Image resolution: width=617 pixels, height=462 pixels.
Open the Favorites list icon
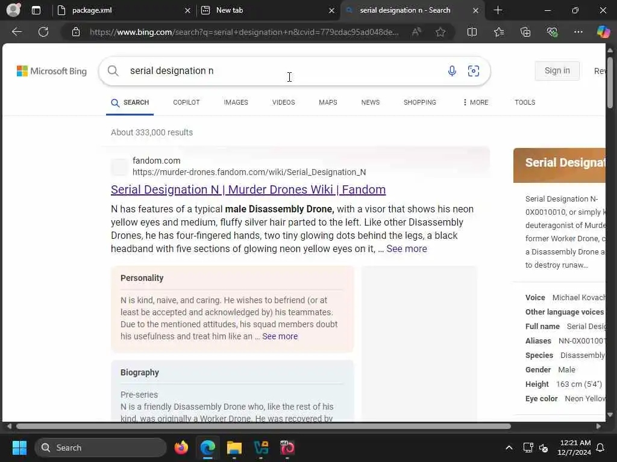coord(498,32)
